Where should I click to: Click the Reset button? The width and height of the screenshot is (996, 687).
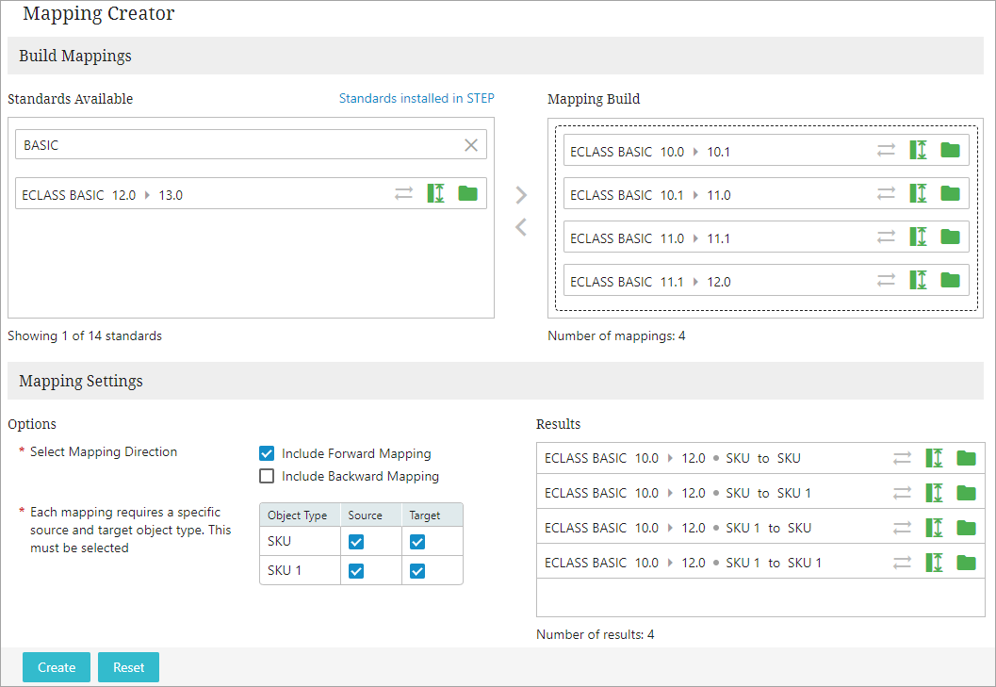coord(128,667)
